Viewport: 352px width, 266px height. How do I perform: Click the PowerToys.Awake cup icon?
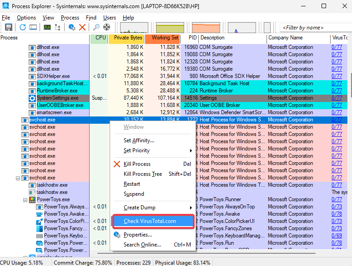(40, 214)
